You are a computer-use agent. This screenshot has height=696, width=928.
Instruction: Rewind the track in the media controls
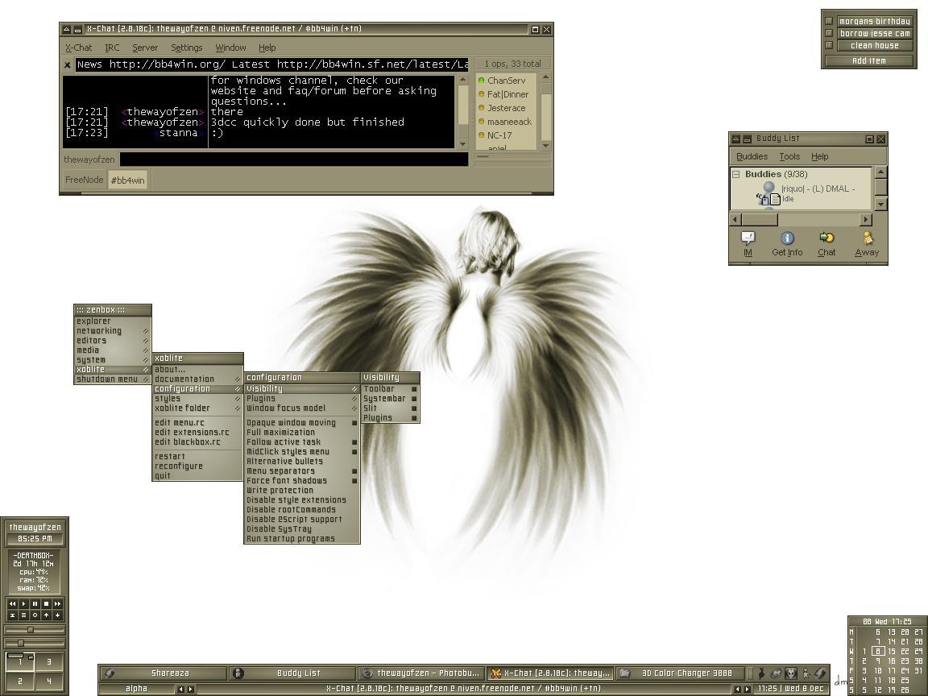point(12,603)
